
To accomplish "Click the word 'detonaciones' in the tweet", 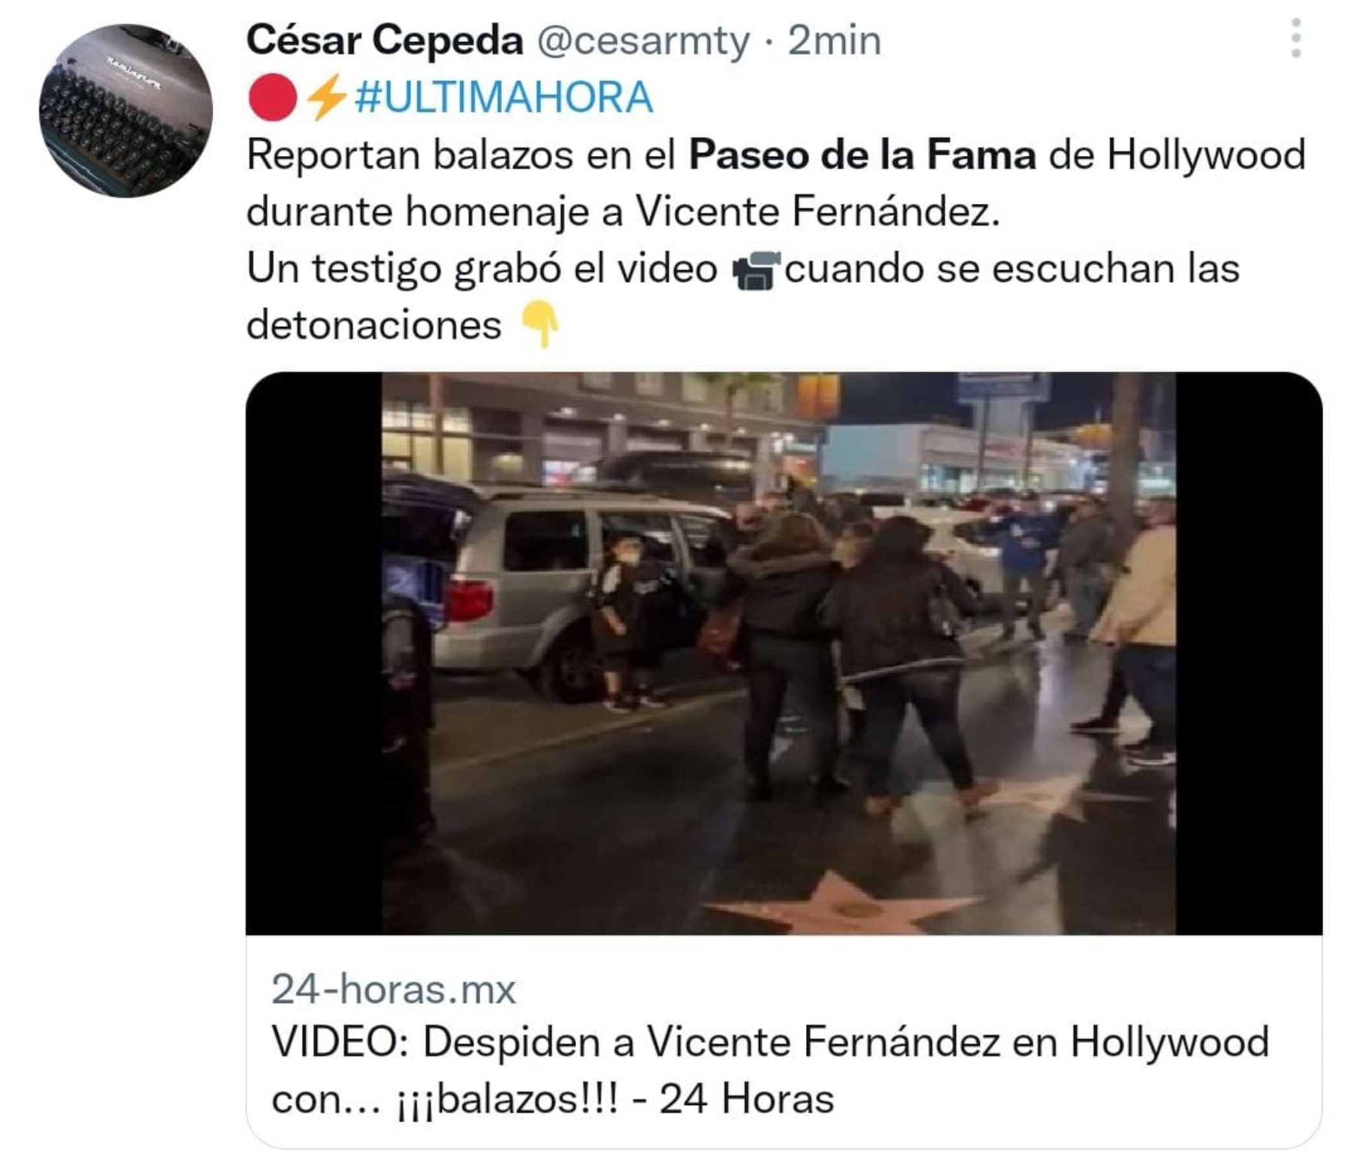I will tap(374, 326).
